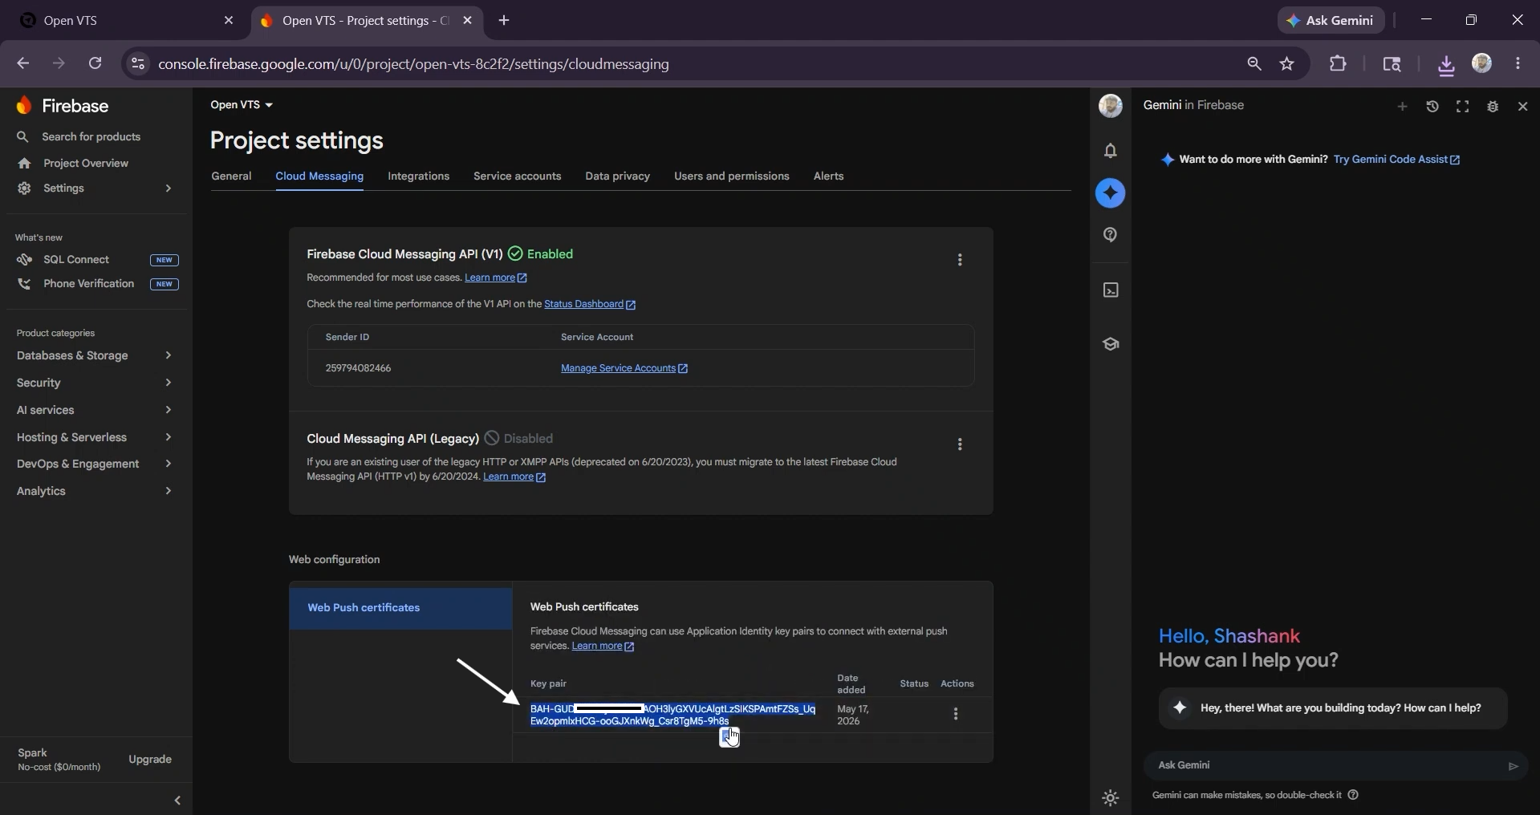Open Actions menu for the web push key pair

coord(956,714)
